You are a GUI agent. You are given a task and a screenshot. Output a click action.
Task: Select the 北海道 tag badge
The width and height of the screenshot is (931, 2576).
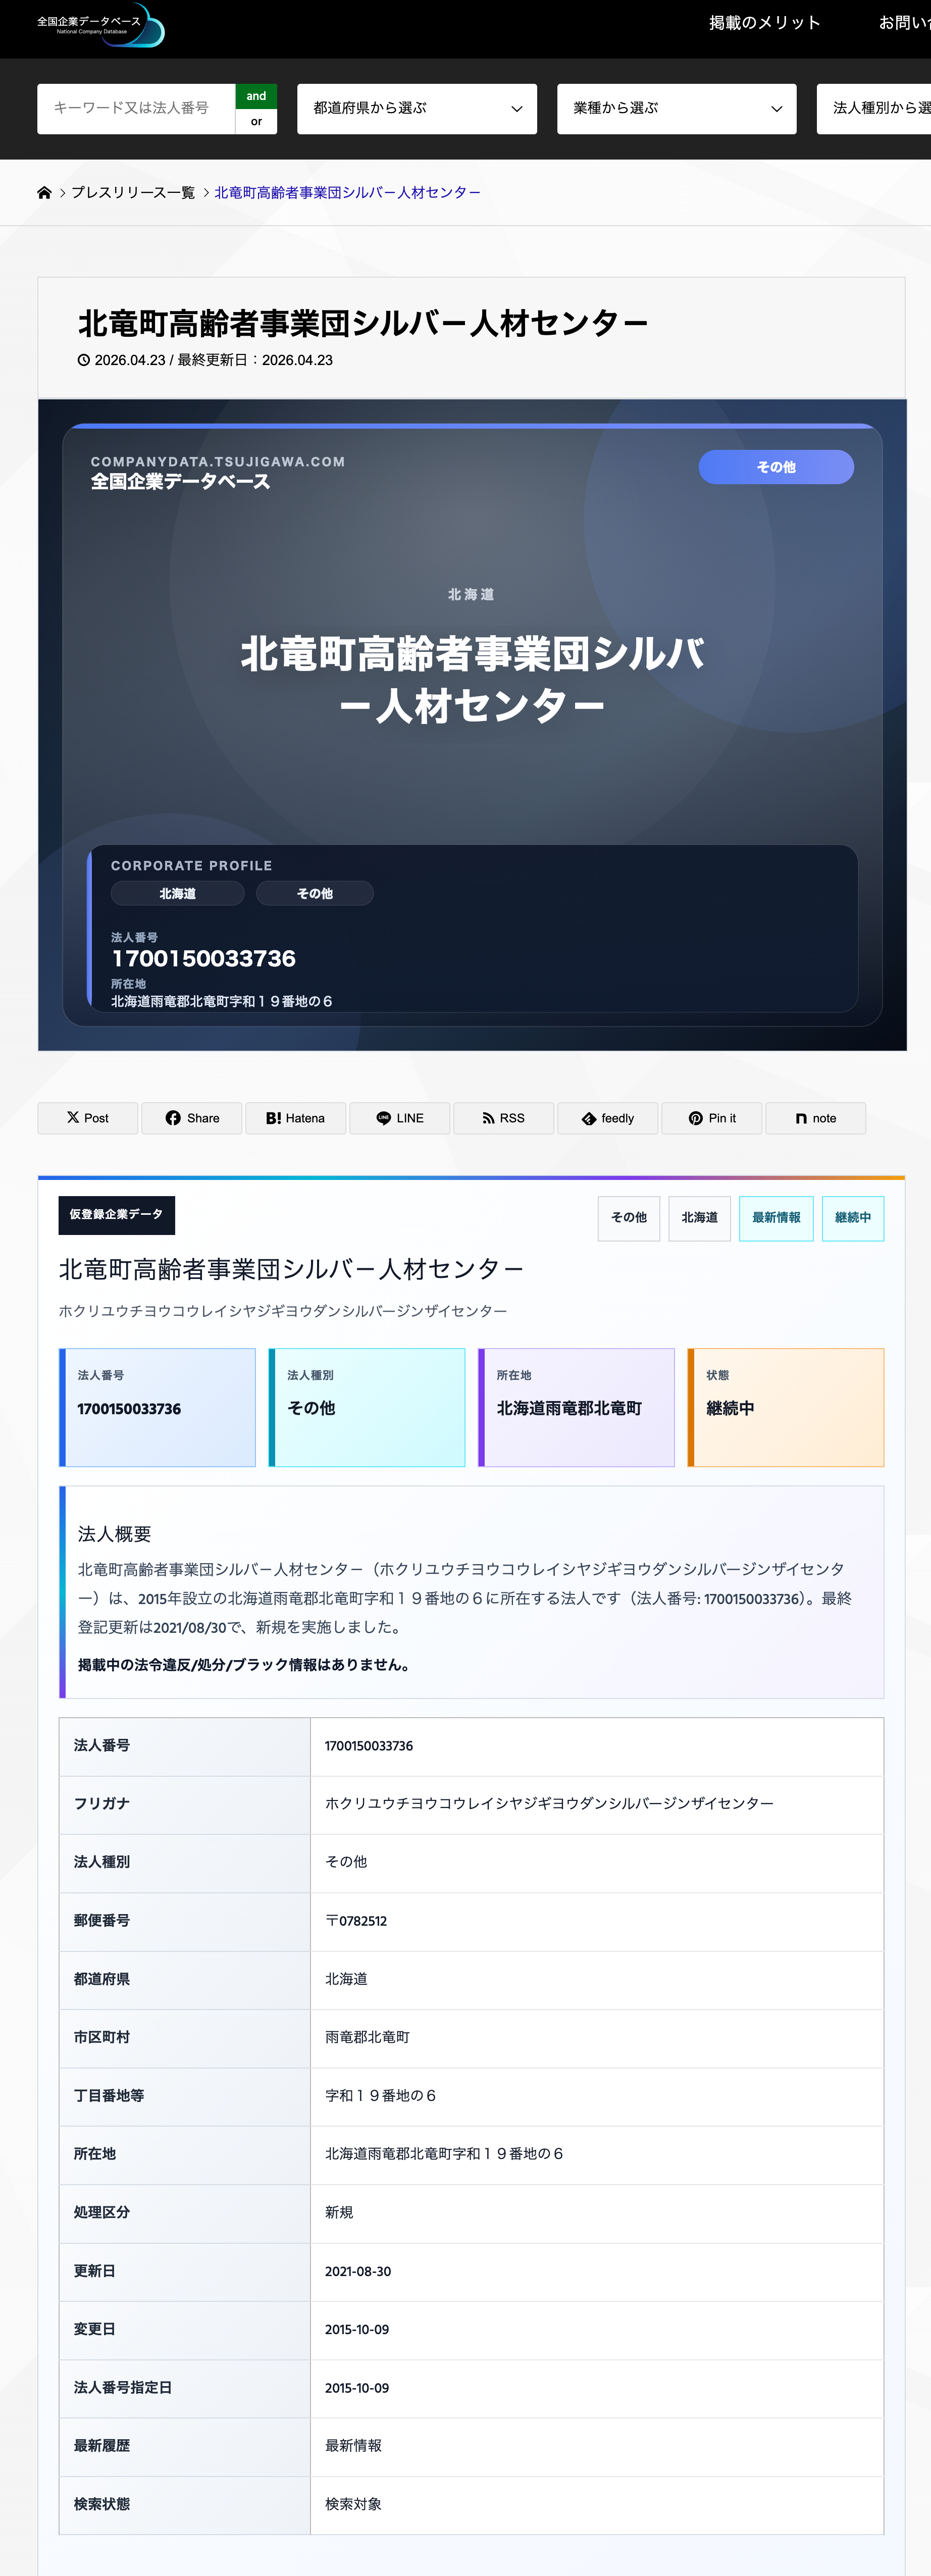[x=699, y=1218]
